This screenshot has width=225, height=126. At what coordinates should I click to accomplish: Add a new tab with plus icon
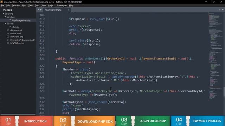[219, 10]
